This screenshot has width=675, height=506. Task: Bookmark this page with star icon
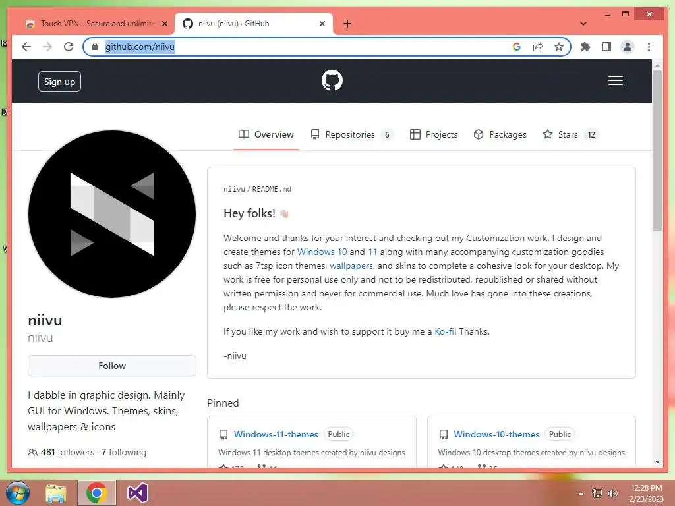pyautogui.click(x=559, y=47)
